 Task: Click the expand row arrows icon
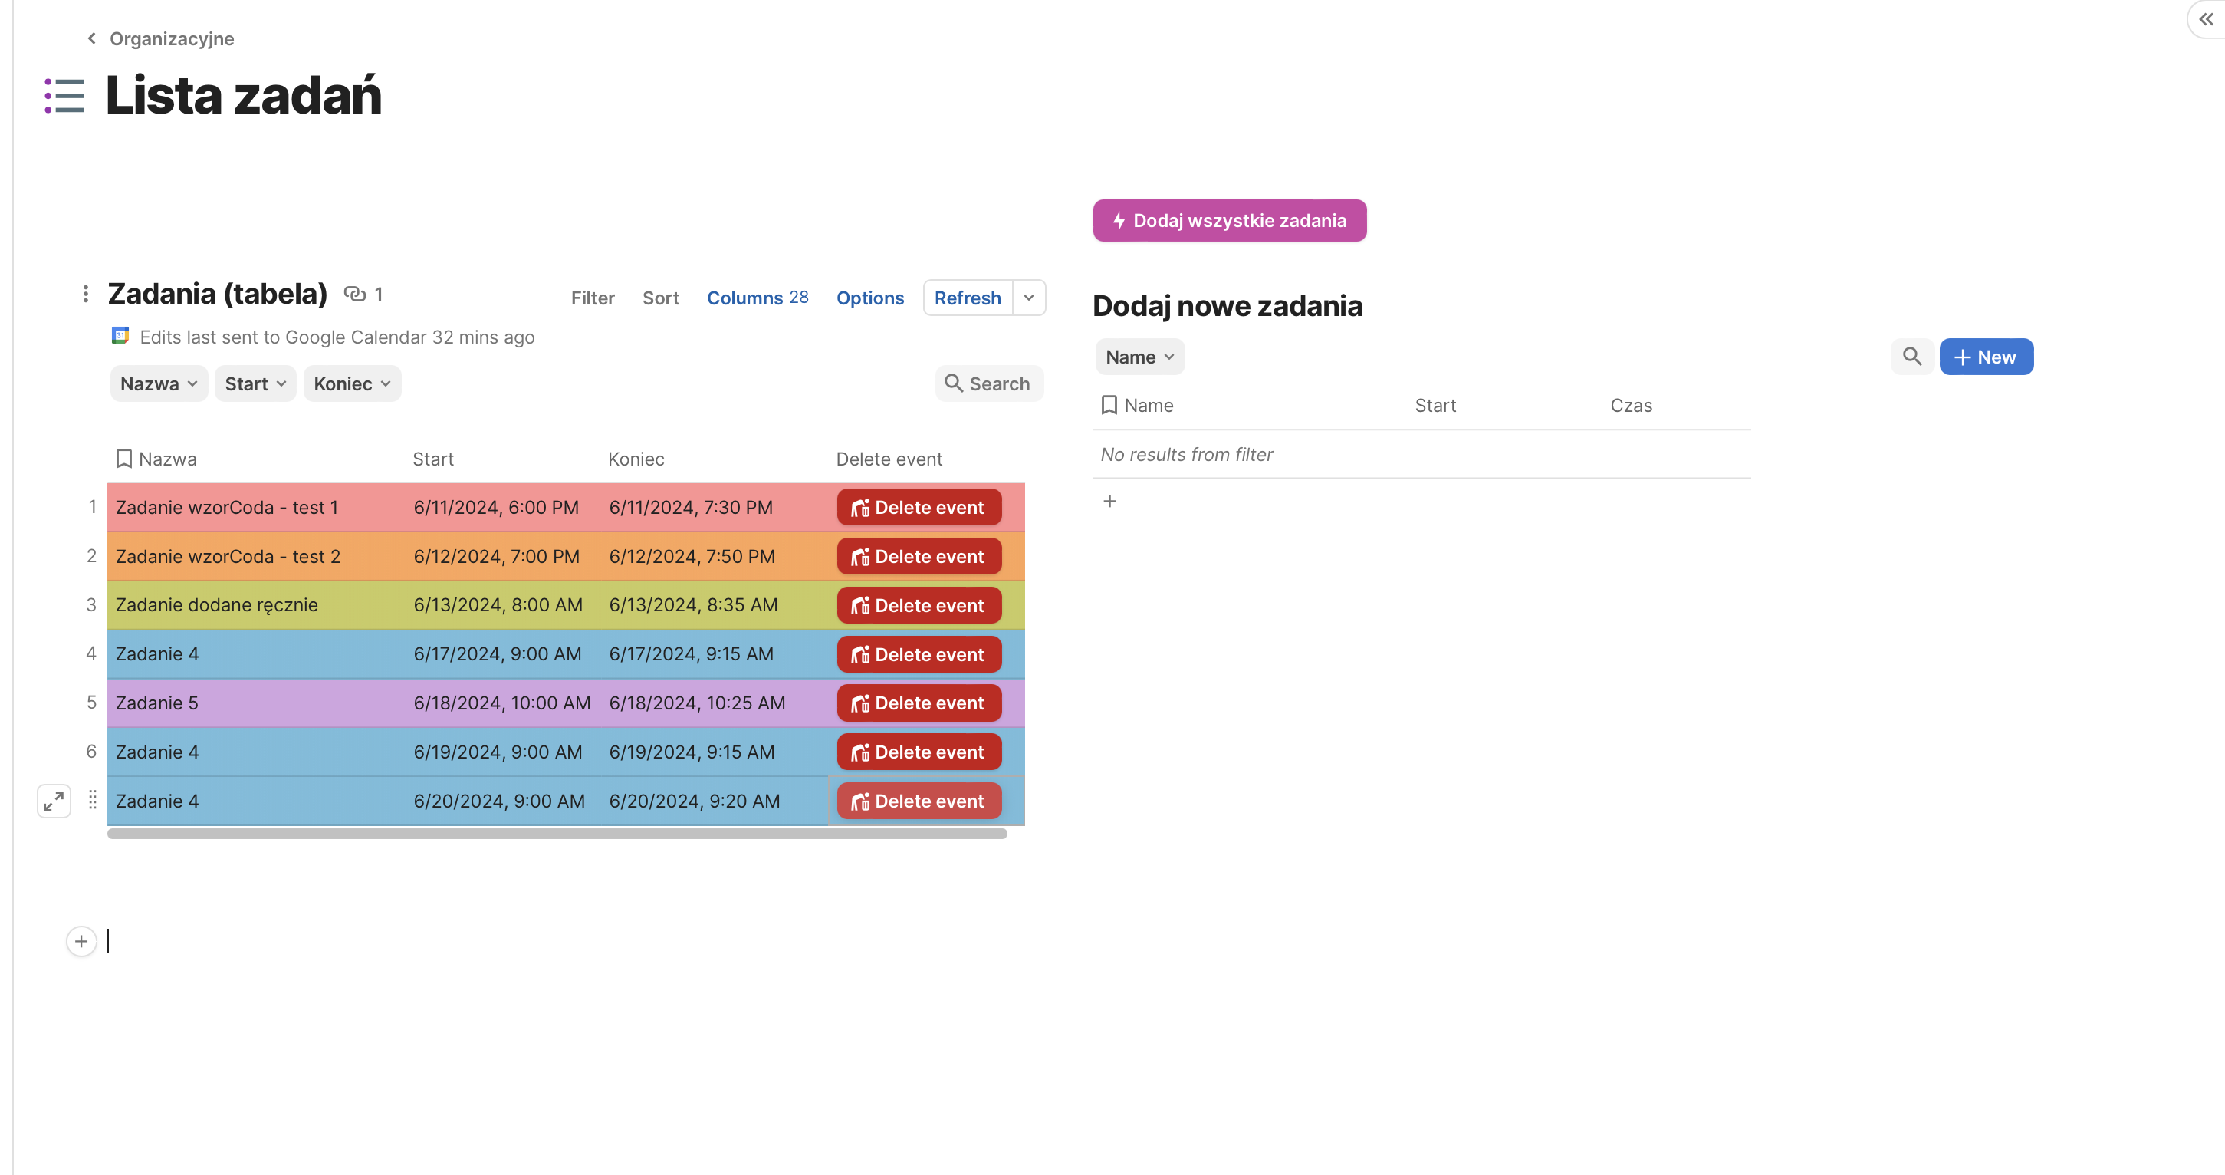54,801
